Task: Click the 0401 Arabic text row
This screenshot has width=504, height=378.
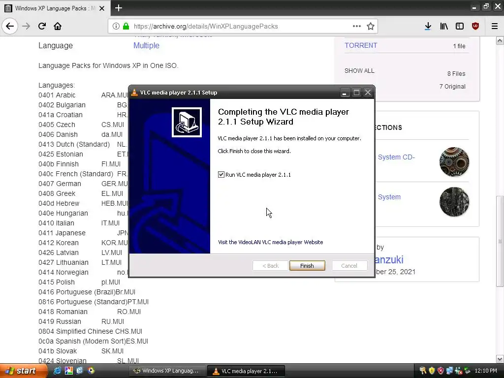Action: click(83, 95)
